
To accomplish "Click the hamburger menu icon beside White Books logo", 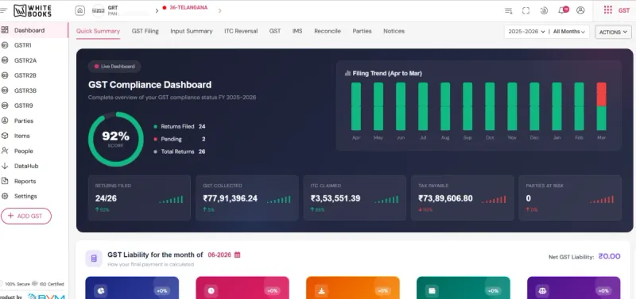I will coord(4,10).
